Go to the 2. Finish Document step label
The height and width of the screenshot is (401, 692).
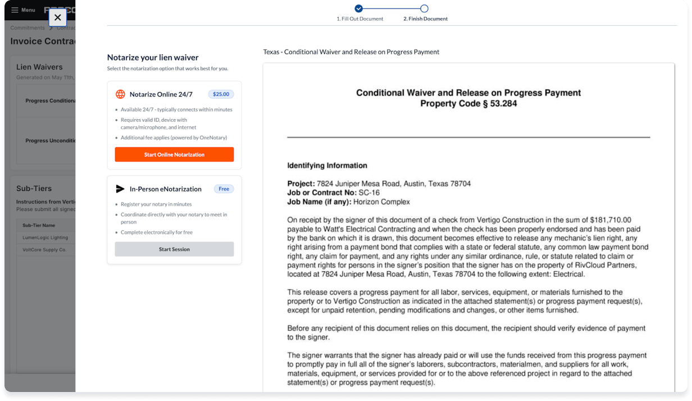point(426,19)
